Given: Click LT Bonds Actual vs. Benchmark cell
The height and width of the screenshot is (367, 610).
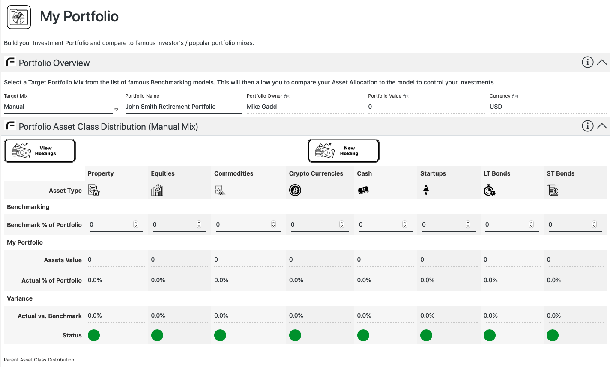Looking at the screenshot, I should pos(512,316).
